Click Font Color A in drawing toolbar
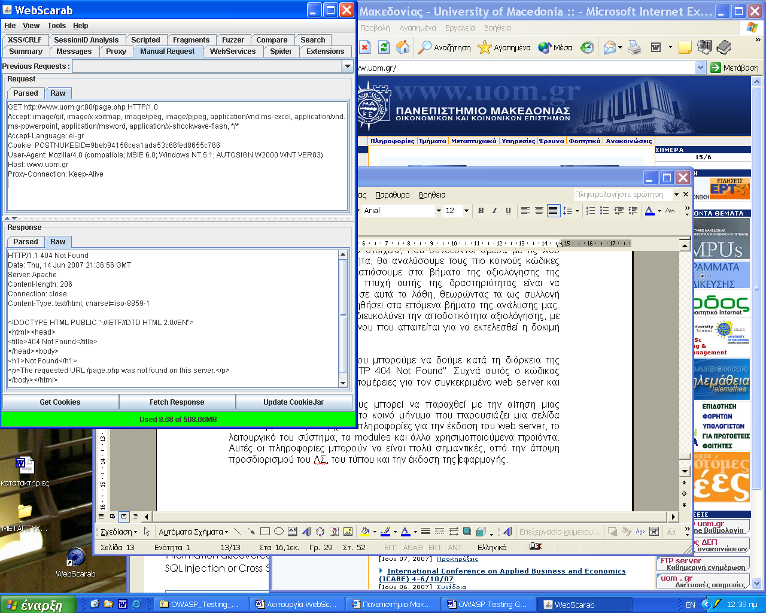The image size is (766, 613). pos(405,531)
